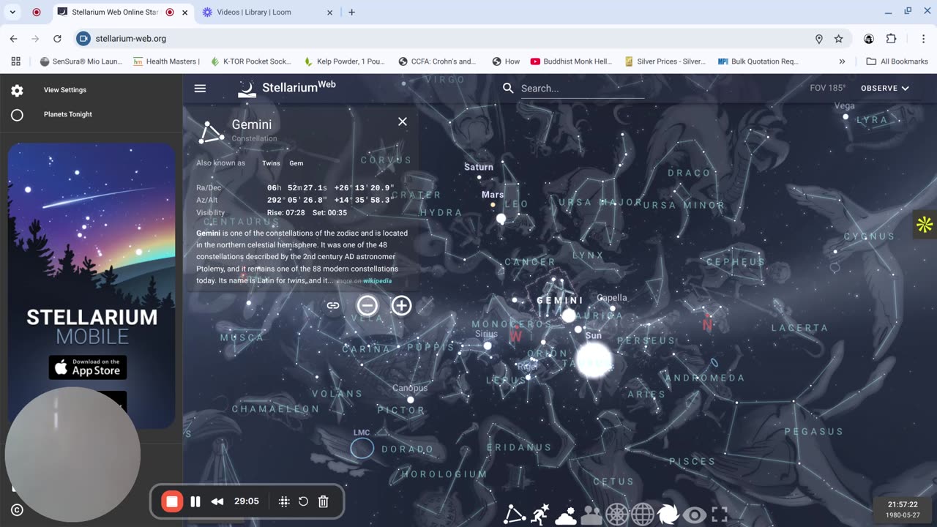This screenshot has width=937, height=527.
Task: Close the Videos Library Loom tab
Action: pos(329,12)
